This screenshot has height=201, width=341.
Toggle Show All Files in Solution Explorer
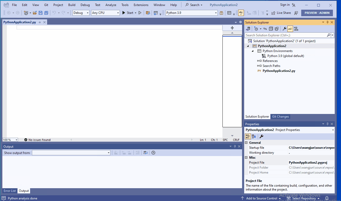click(x=277, y=29)
